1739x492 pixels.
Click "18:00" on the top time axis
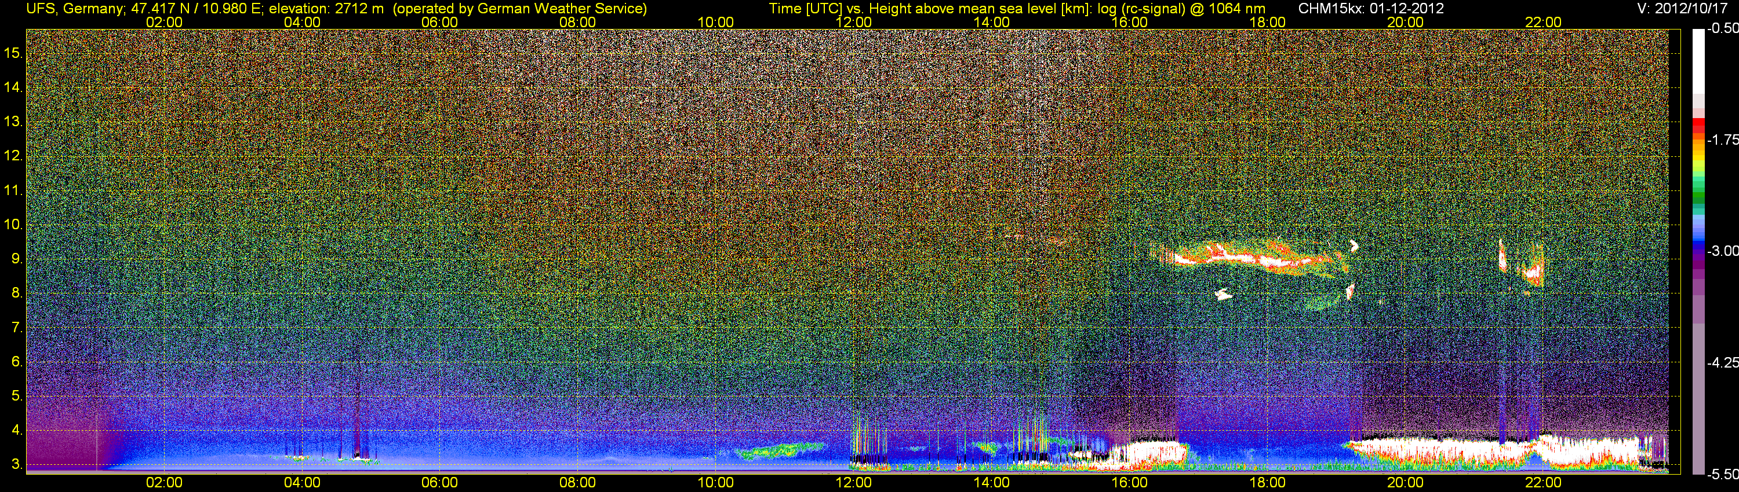click(x=1267, y=22)
